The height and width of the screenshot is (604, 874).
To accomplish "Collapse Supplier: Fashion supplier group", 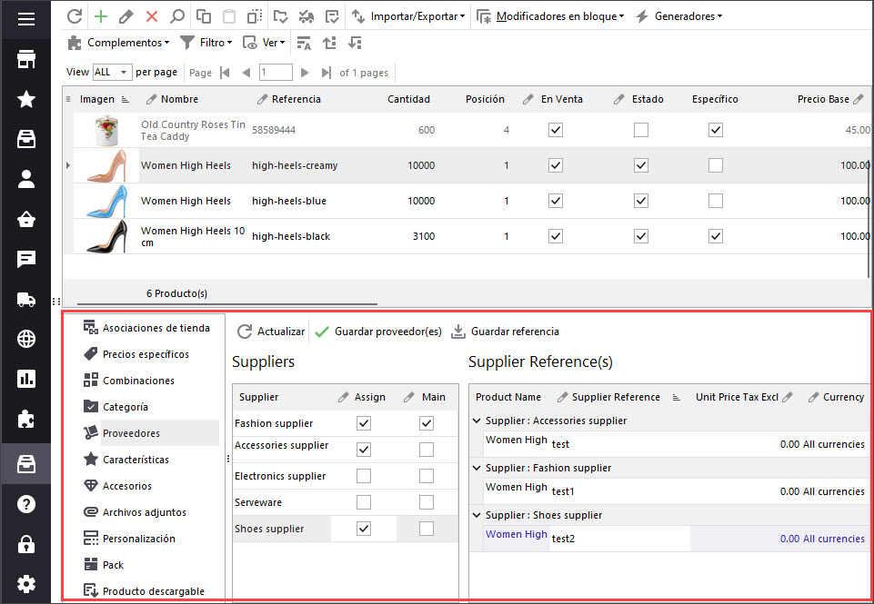I will (x=477, y=468).
